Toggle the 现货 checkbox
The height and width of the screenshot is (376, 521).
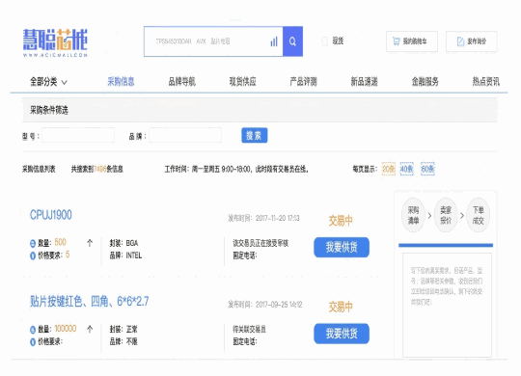point(324,41)
